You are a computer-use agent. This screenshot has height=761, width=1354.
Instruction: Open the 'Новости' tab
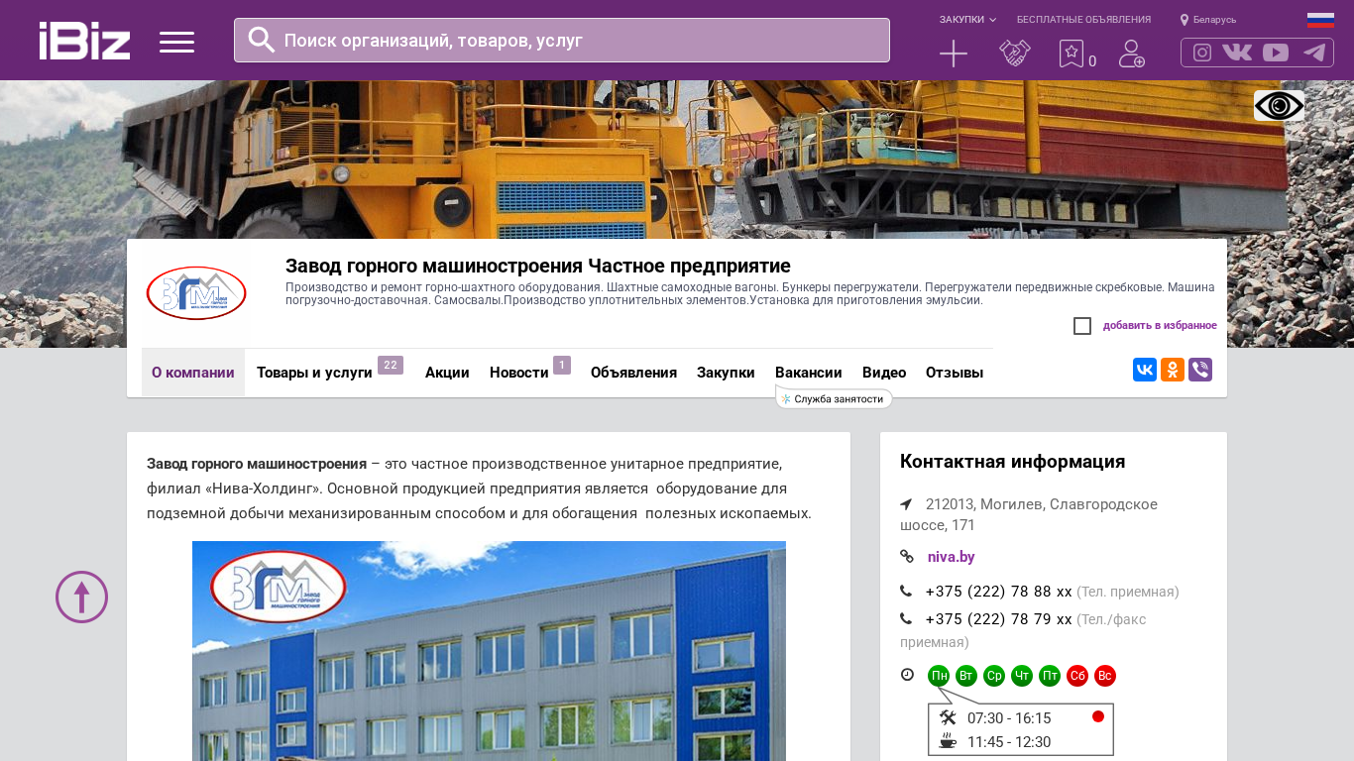519,373
